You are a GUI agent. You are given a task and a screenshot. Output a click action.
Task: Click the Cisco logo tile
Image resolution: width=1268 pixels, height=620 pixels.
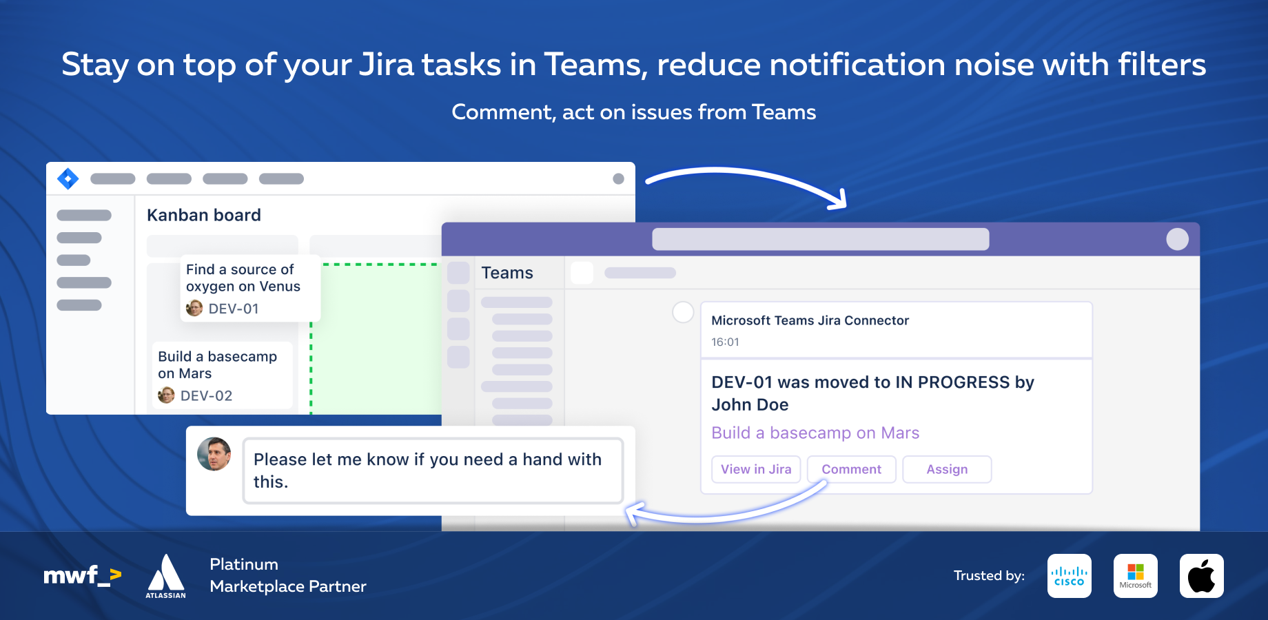[x=1070, y=576]
